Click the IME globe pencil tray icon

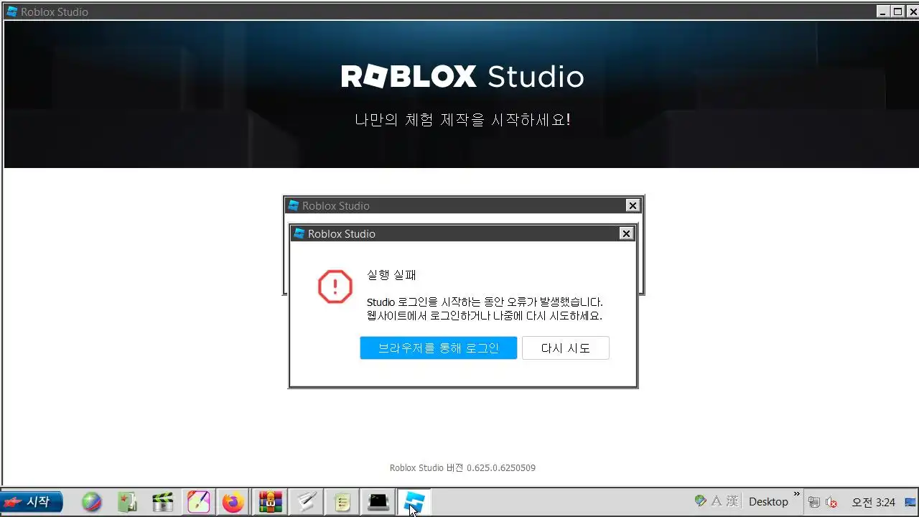coord(701,501)
